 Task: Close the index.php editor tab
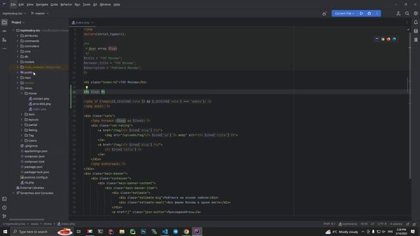93,23
